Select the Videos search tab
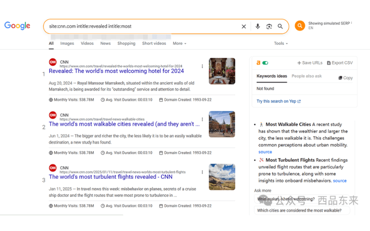This screenshot has height=231, width=370. (x=87, y=43)
